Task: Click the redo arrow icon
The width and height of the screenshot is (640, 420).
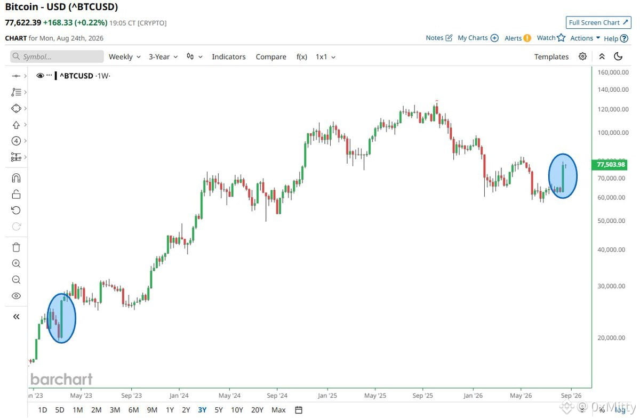Action: [x=16, y=226]
